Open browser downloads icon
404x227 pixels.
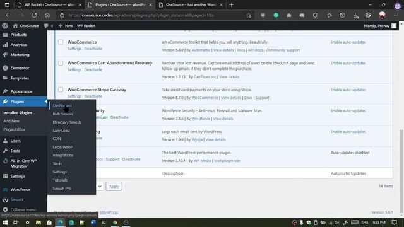click(356, 15)
